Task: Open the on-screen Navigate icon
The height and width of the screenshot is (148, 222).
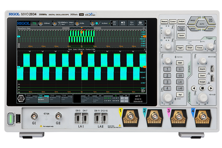Action: (x=140, y=23)
